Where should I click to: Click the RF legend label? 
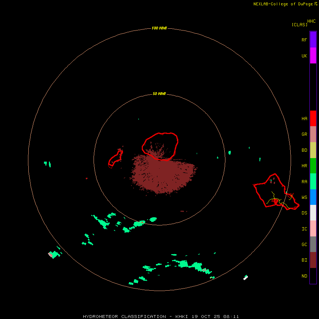coord(304,40)
